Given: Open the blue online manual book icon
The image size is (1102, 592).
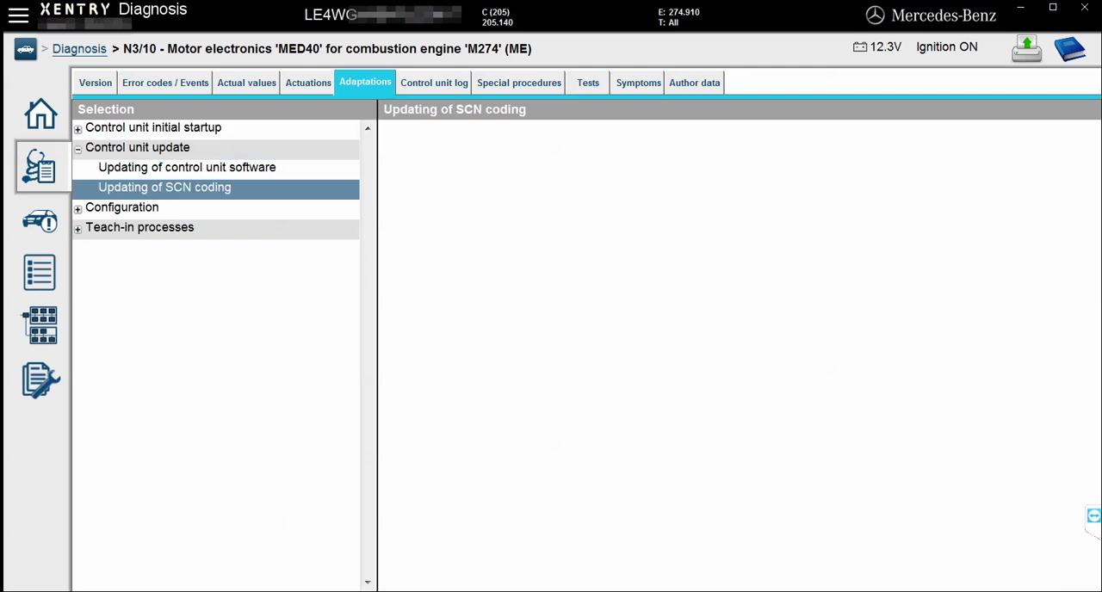Looking at the screenshot, I should click(1070, 49).
